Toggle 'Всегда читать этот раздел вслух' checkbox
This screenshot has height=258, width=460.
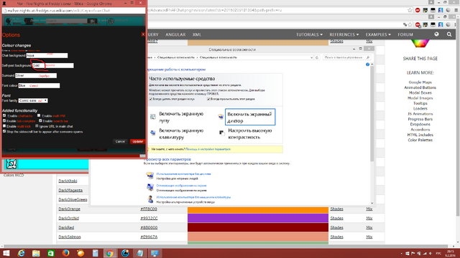151,99
